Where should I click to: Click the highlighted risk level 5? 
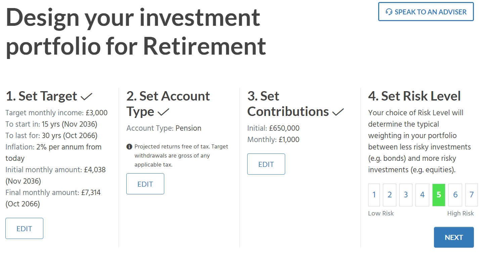pos(439,195)
